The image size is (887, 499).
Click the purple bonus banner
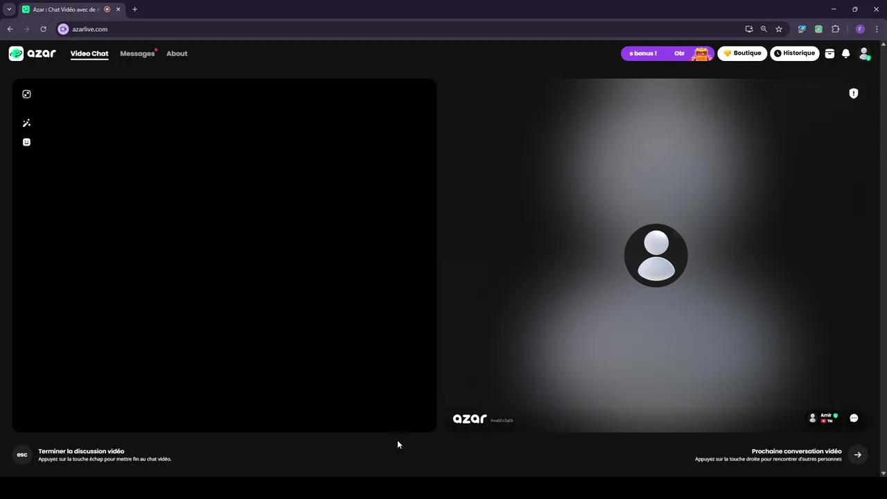pyautogui.click(x=667, y=53)
